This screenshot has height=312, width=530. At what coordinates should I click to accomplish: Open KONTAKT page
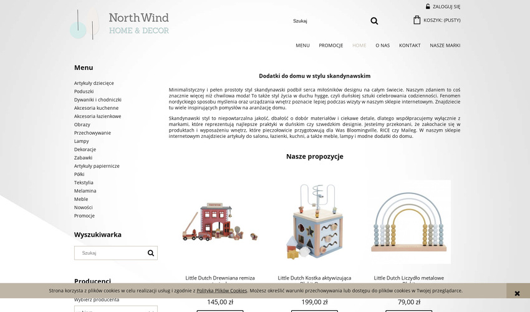pos(410,46)
